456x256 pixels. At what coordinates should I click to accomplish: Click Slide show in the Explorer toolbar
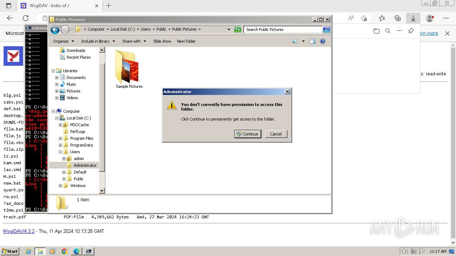(x=162, y=41)
